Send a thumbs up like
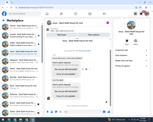The image size is (153, 122). click(109, 112)
